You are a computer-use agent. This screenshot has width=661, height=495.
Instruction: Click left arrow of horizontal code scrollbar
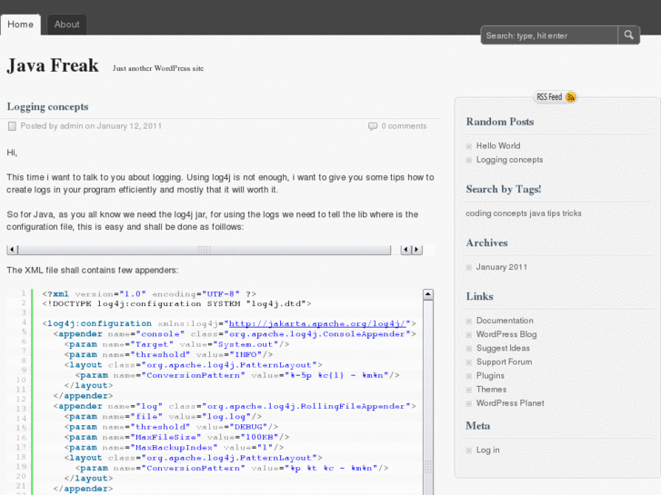[x=11, y=250]
